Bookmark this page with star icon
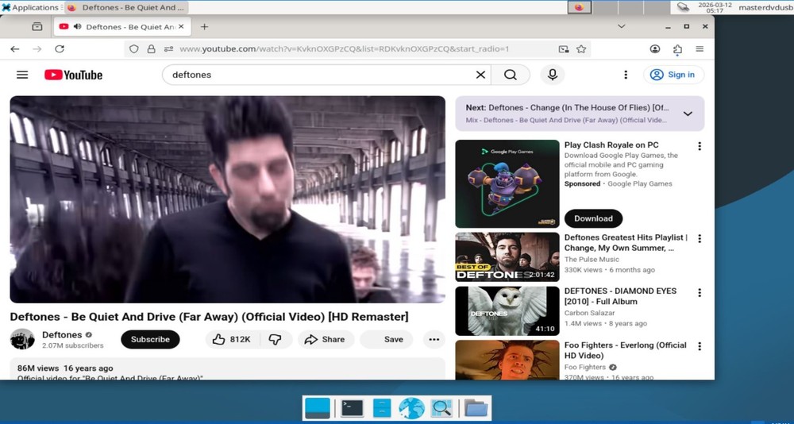 point(581,49)
